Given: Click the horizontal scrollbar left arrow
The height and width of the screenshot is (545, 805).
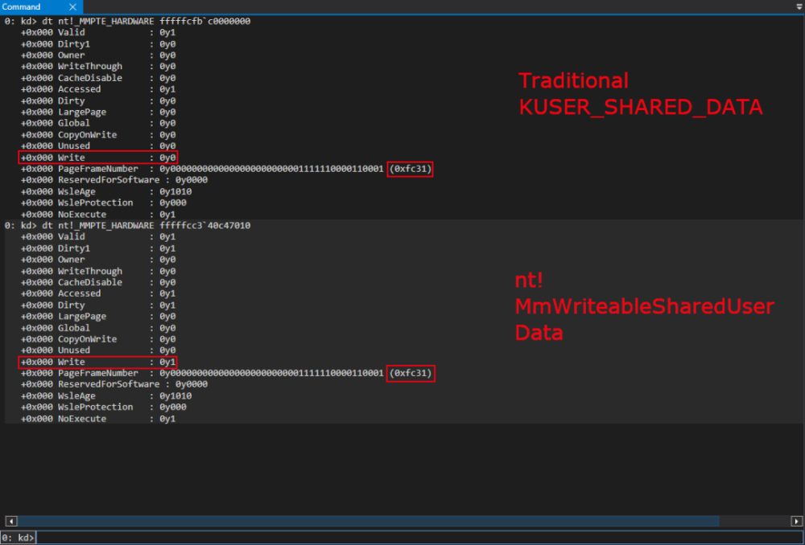Looking at the screenshot, I should (x=11, y=521).
